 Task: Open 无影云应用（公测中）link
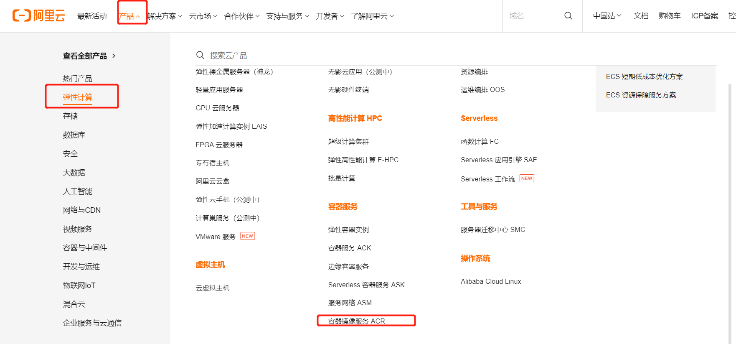pos(360,71)
